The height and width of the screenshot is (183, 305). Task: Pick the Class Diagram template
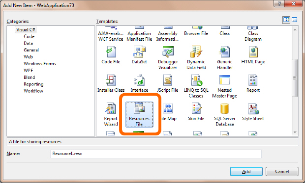point(253,34)
